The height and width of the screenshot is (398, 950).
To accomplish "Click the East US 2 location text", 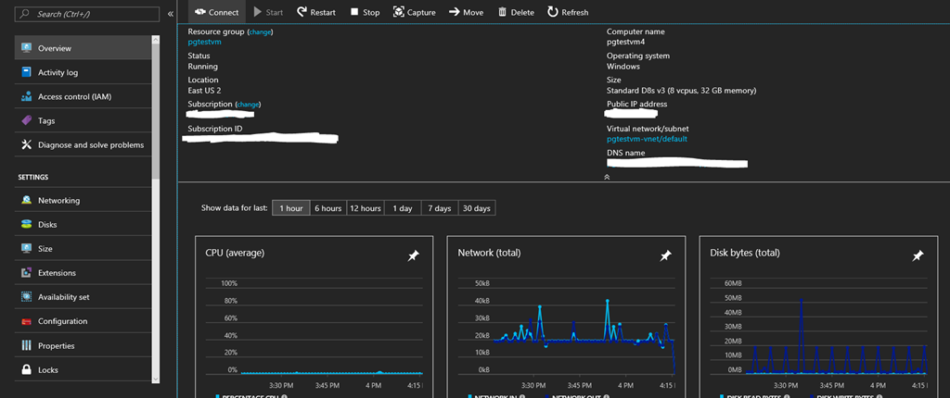I will click(204, 91).
